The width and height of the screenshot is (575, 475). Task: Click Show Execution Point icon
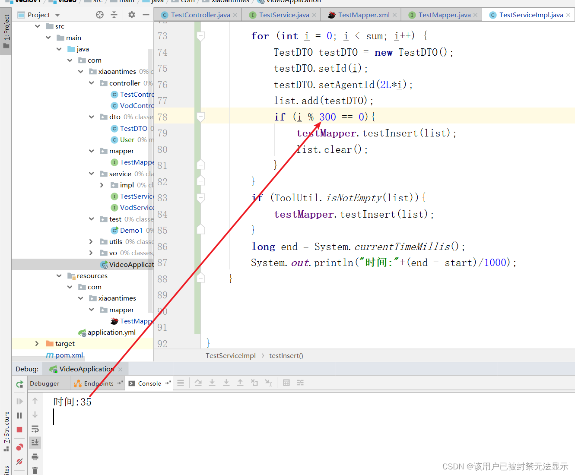[181, 383]
